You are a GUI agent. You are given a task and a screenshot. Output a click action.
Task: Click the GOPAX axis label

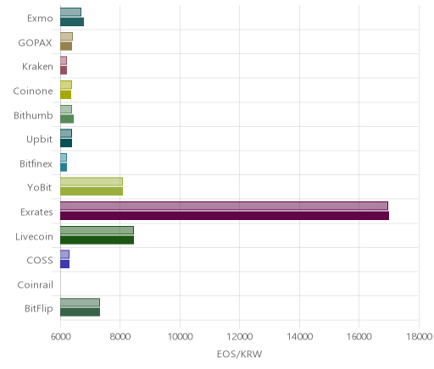36,42
